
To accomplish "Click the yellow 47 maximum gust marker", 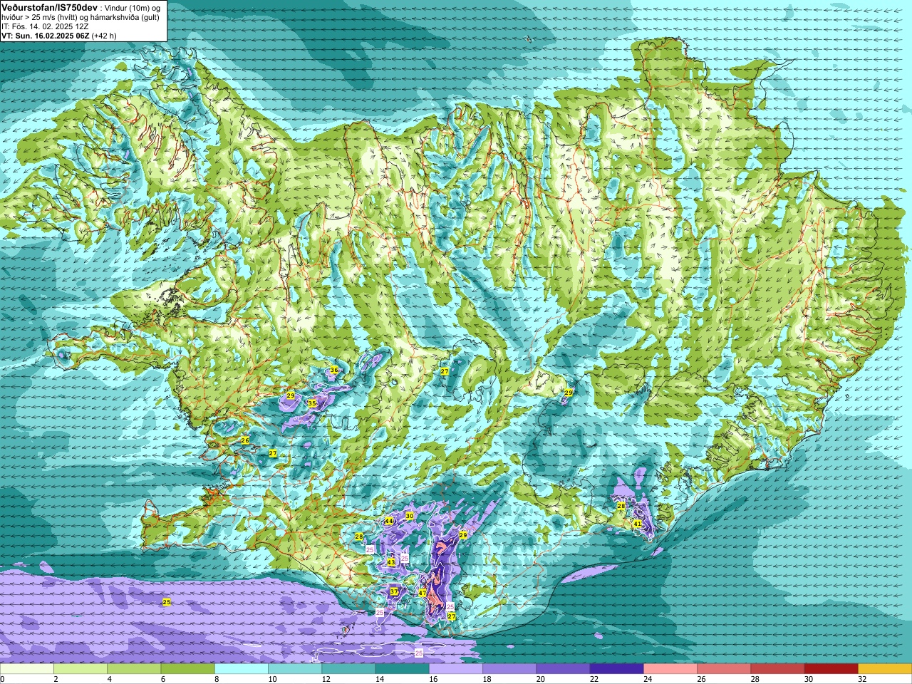I will click(x=422, y=593).
